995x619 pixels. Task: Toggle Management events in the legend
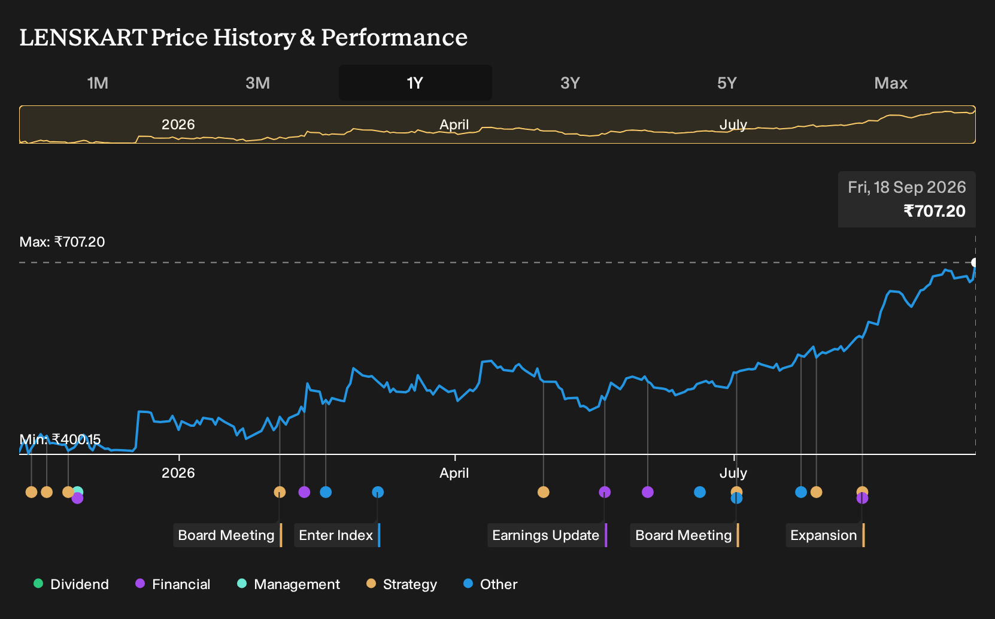(289, 584)
